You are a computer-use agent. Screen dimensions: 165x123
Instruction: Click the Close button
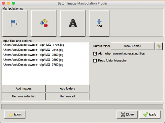[x=127, y=114]
